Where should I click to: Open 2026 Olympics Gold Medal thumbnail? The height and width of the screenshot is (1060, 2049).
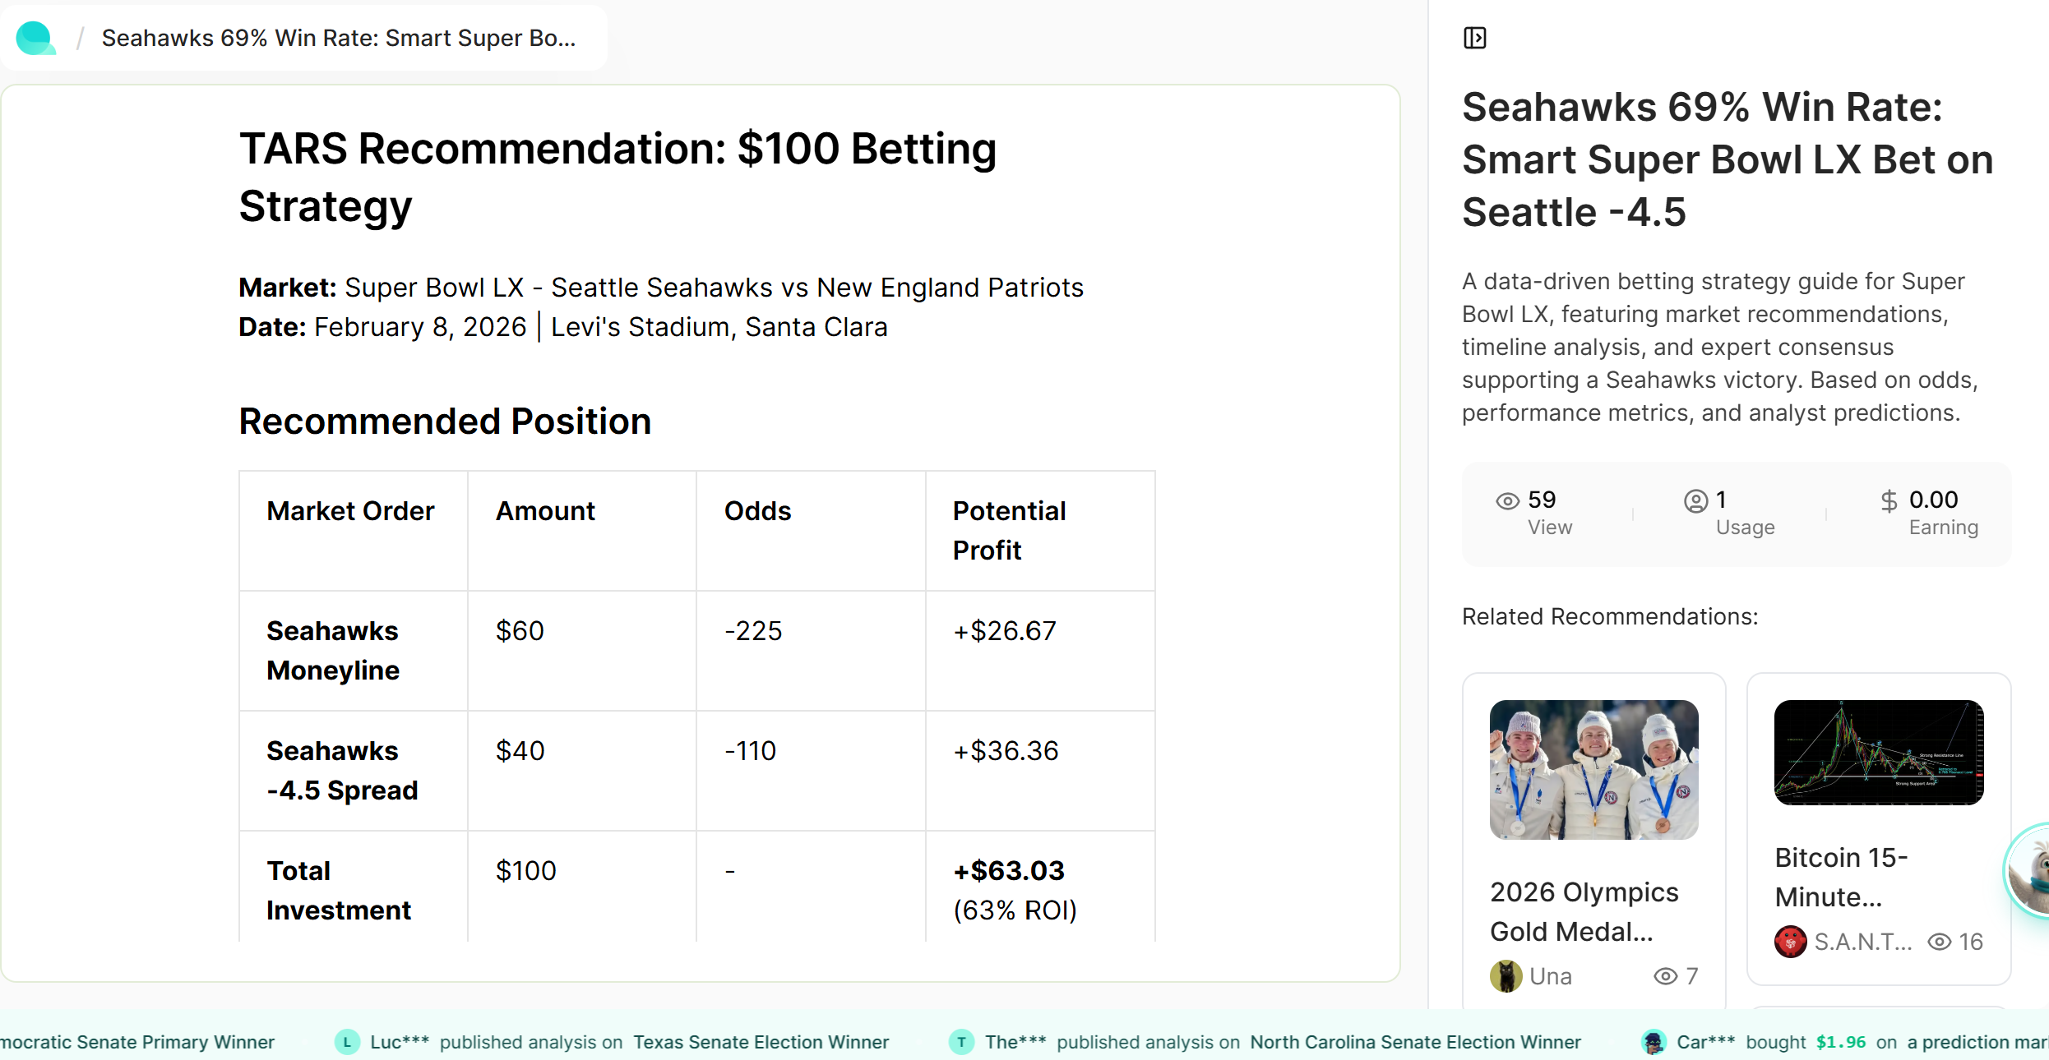pyautogui.click(x=1593, y=769)
